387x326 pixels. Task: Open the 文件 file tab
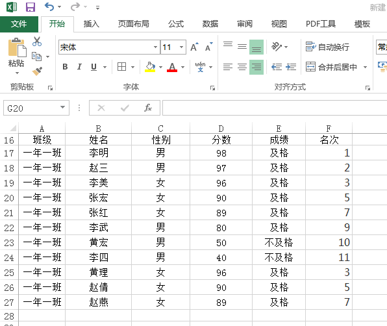[x=19, y=24]
